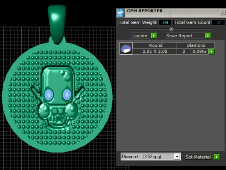Click the Total Gem Count value 2
Viewport: 226px width, 170px height.
point(218,23)
